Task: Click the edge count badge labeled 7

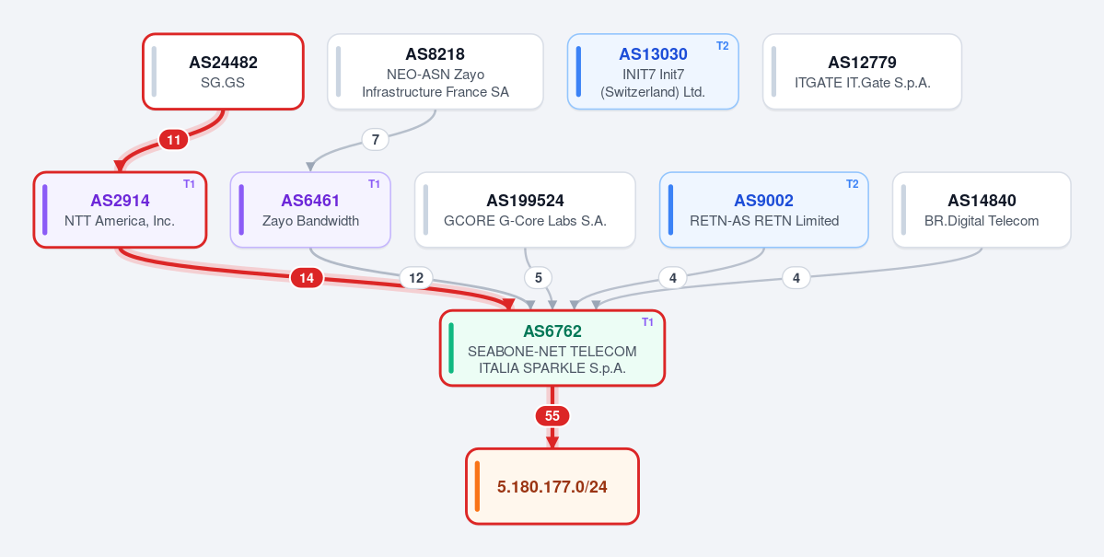Action: point(376,140)
